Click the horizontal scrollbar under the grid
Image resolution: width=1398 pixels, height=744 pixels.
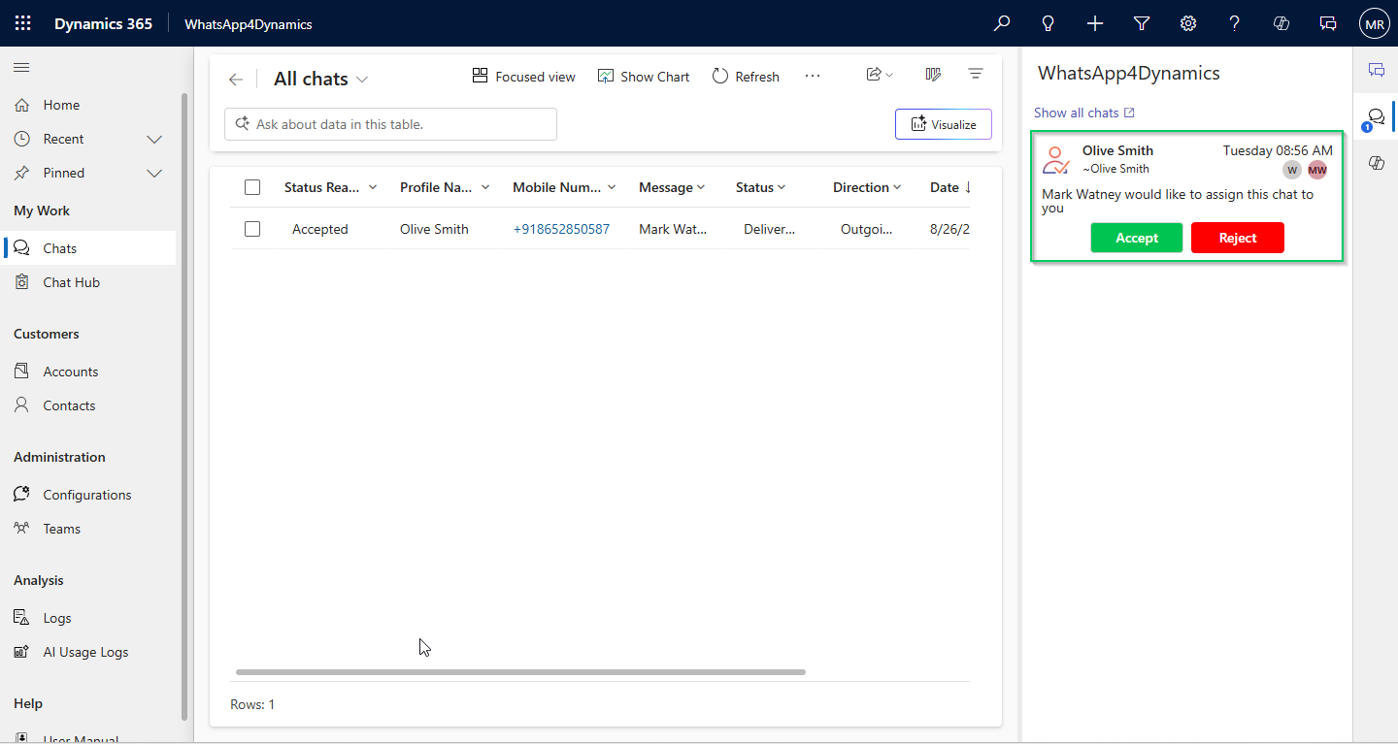520,671
